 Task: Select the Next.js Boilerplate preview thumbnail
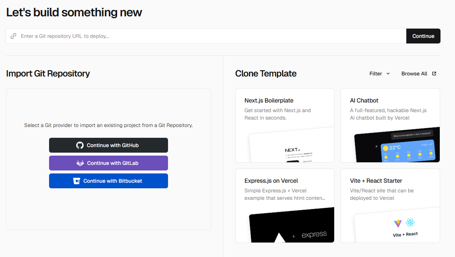[291, 144]
